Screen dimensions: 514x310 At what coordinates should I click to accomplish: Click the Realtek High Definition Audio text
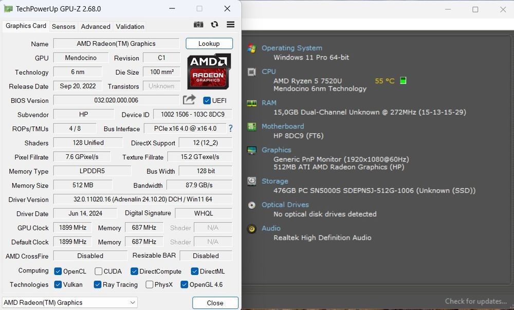pos(322,238)
